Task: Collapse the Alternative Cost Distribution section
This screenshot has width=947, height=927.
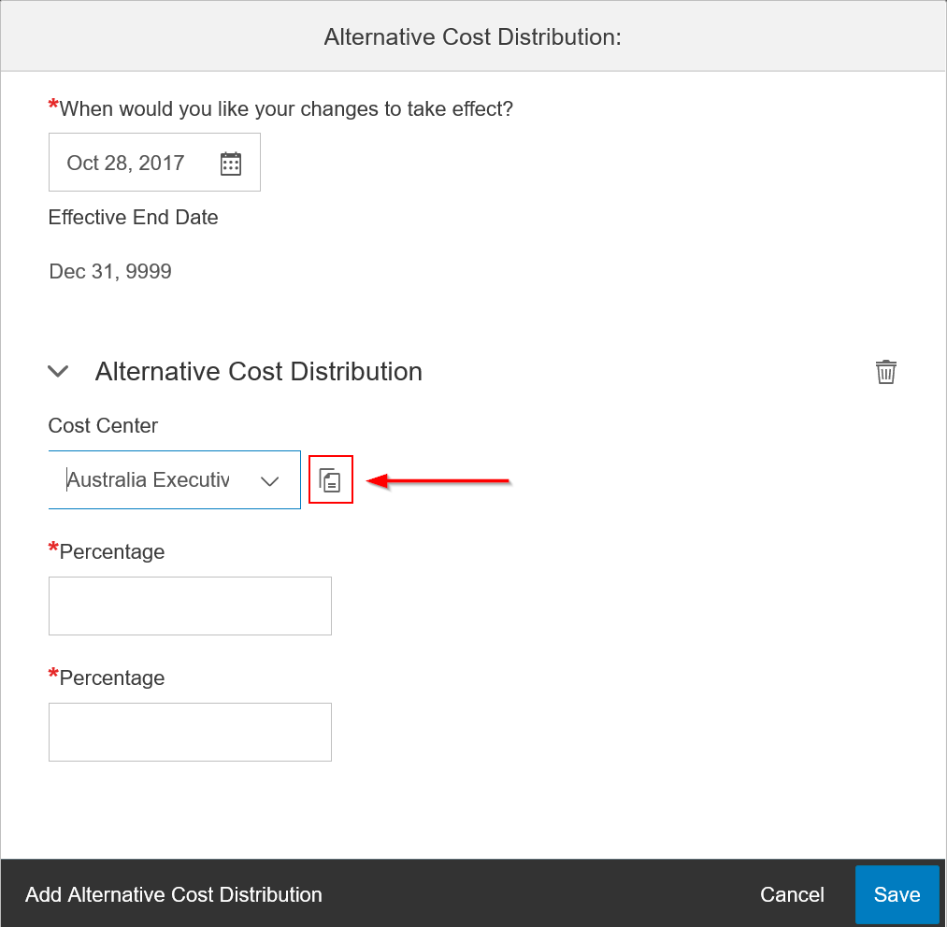Action: click(58, 371)
